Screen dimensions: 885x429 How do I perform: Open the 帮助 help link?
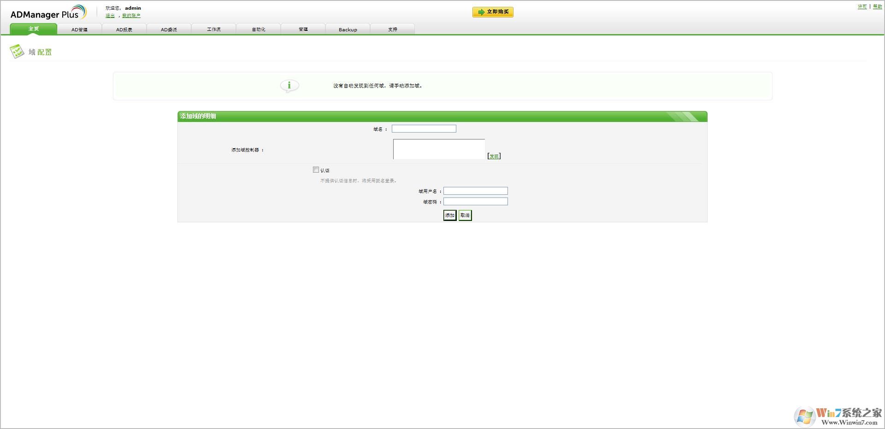coord(877,6)
